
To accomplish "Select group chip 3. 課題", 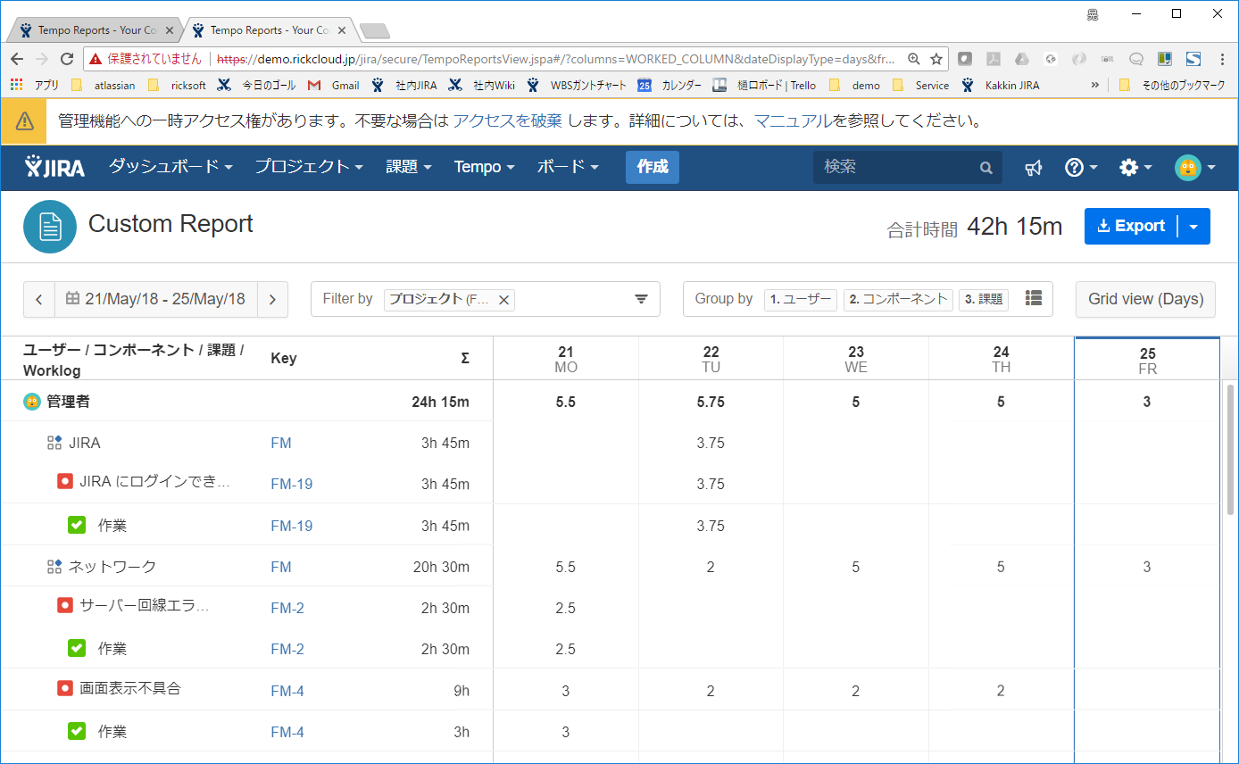I will [984, 299].
